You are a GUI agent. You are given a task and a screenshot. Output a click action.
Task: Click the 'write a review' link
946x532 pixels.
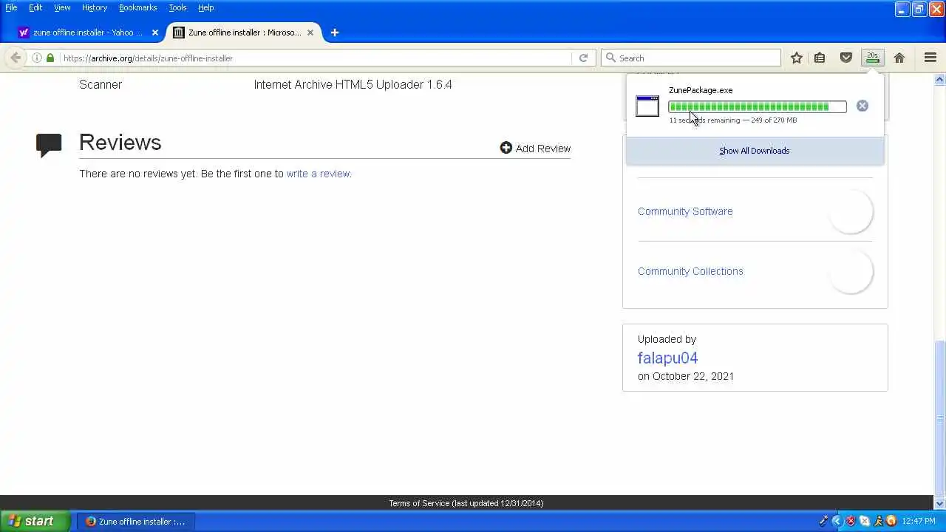click(319, 174)
